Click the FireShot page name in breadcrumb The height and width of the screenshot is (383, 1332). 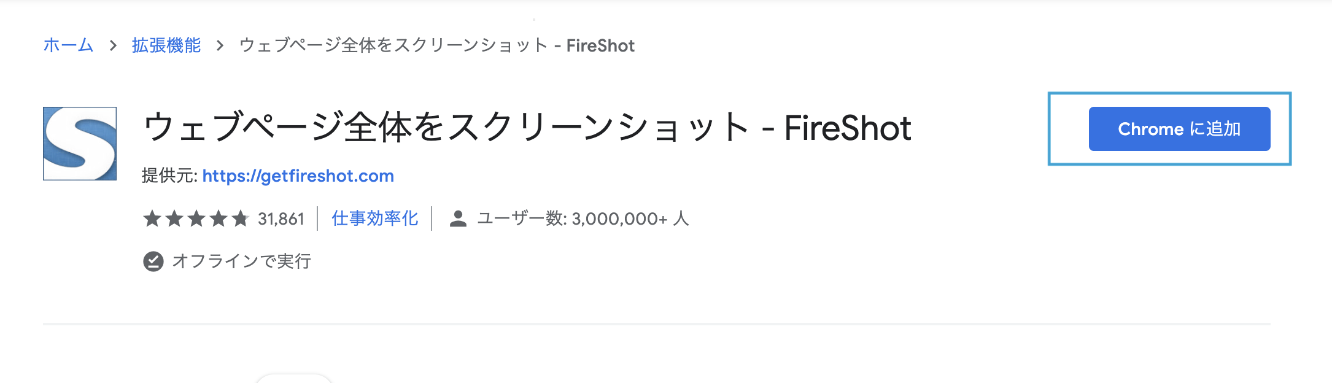click(x=436, y=45)
